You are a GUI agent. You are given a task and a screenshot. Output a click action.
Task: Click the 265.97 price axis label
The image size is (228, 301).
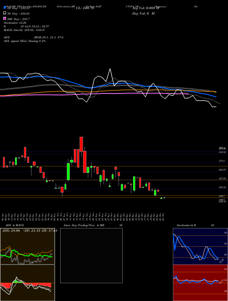coord(223,170)
